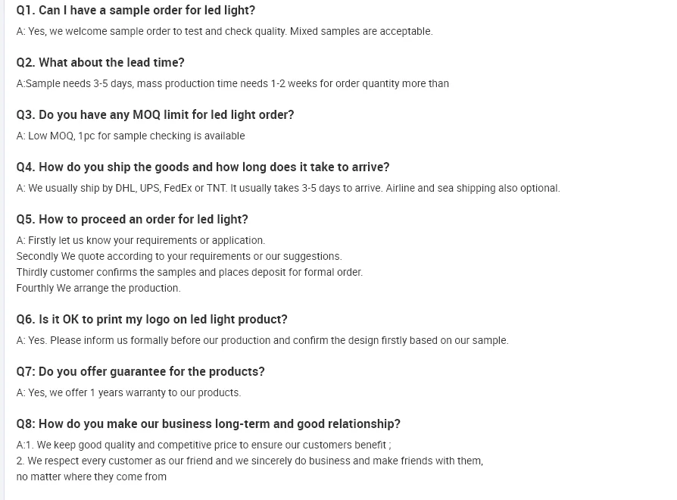
Task: Click the Q7 guarantee question heading
Action: pos(140,371)
